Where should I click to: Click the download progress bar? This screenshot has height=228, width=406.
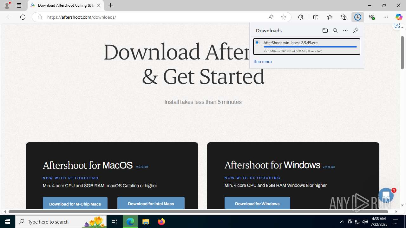310,47
